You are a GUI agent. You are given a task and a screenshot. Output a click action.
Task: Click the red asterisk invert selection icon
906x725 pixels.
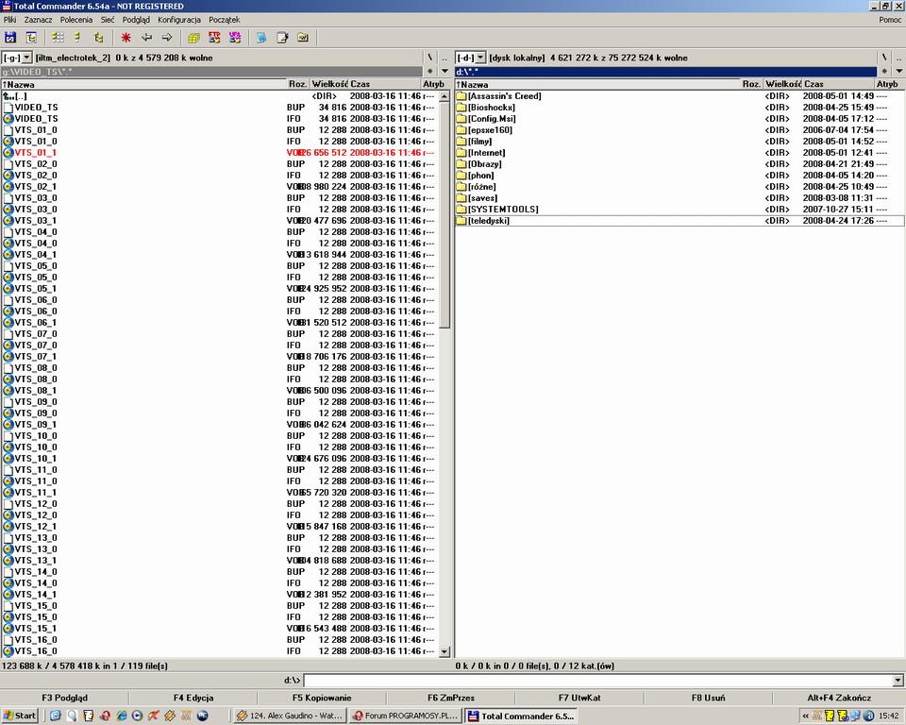[126, 38]
